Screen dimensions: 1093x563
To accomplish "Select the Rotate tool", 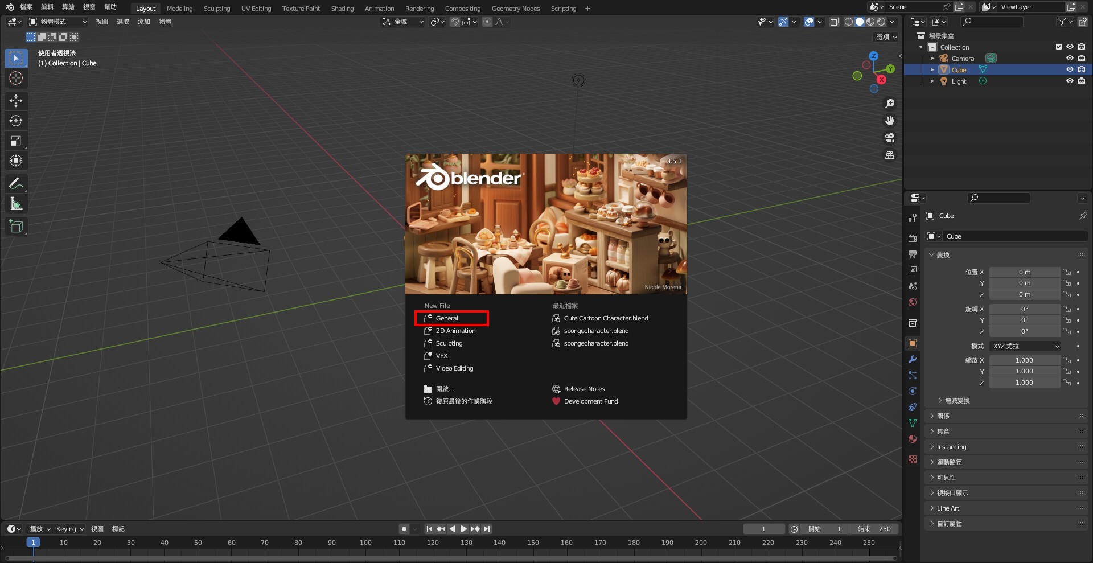I will pos(16,121).
